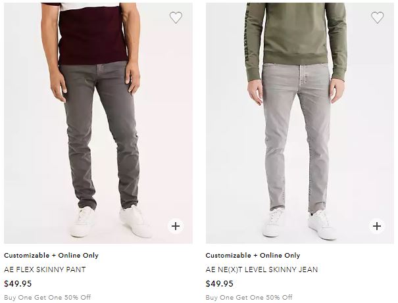This screenshot has width=398, height=303.
Task: Click the white sneakers of the Flex Pant model
Action: point(111,221)
